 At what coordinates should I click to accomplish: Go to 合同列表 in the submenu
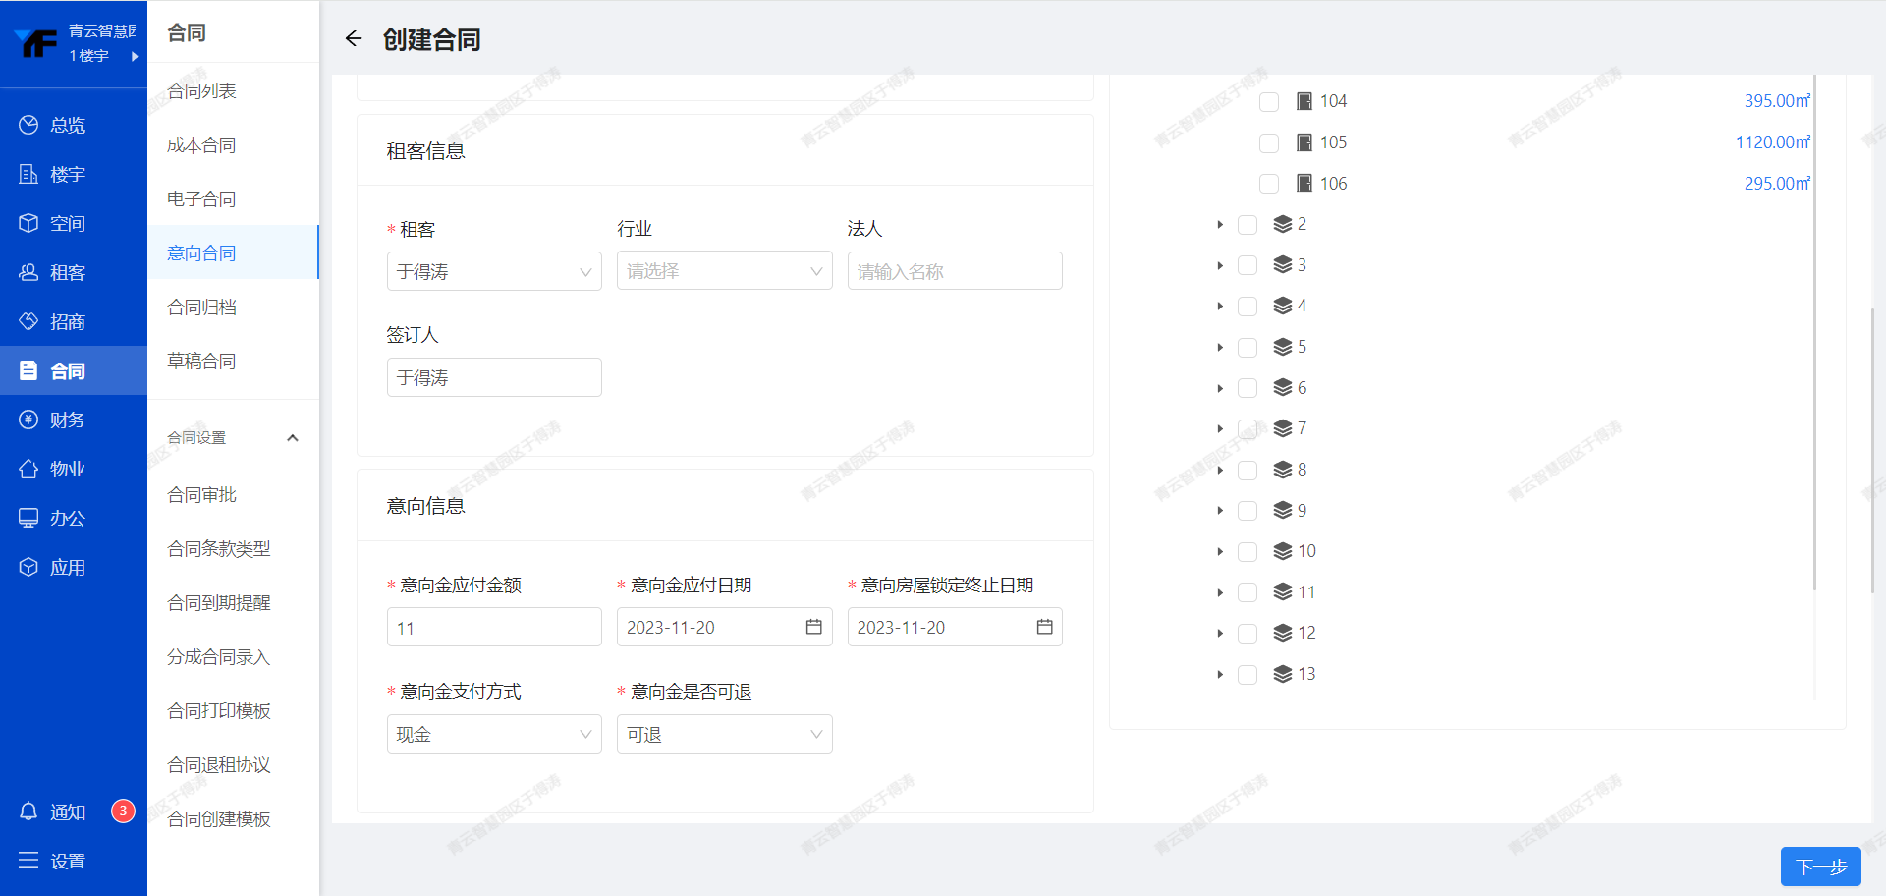coord(201,91)
